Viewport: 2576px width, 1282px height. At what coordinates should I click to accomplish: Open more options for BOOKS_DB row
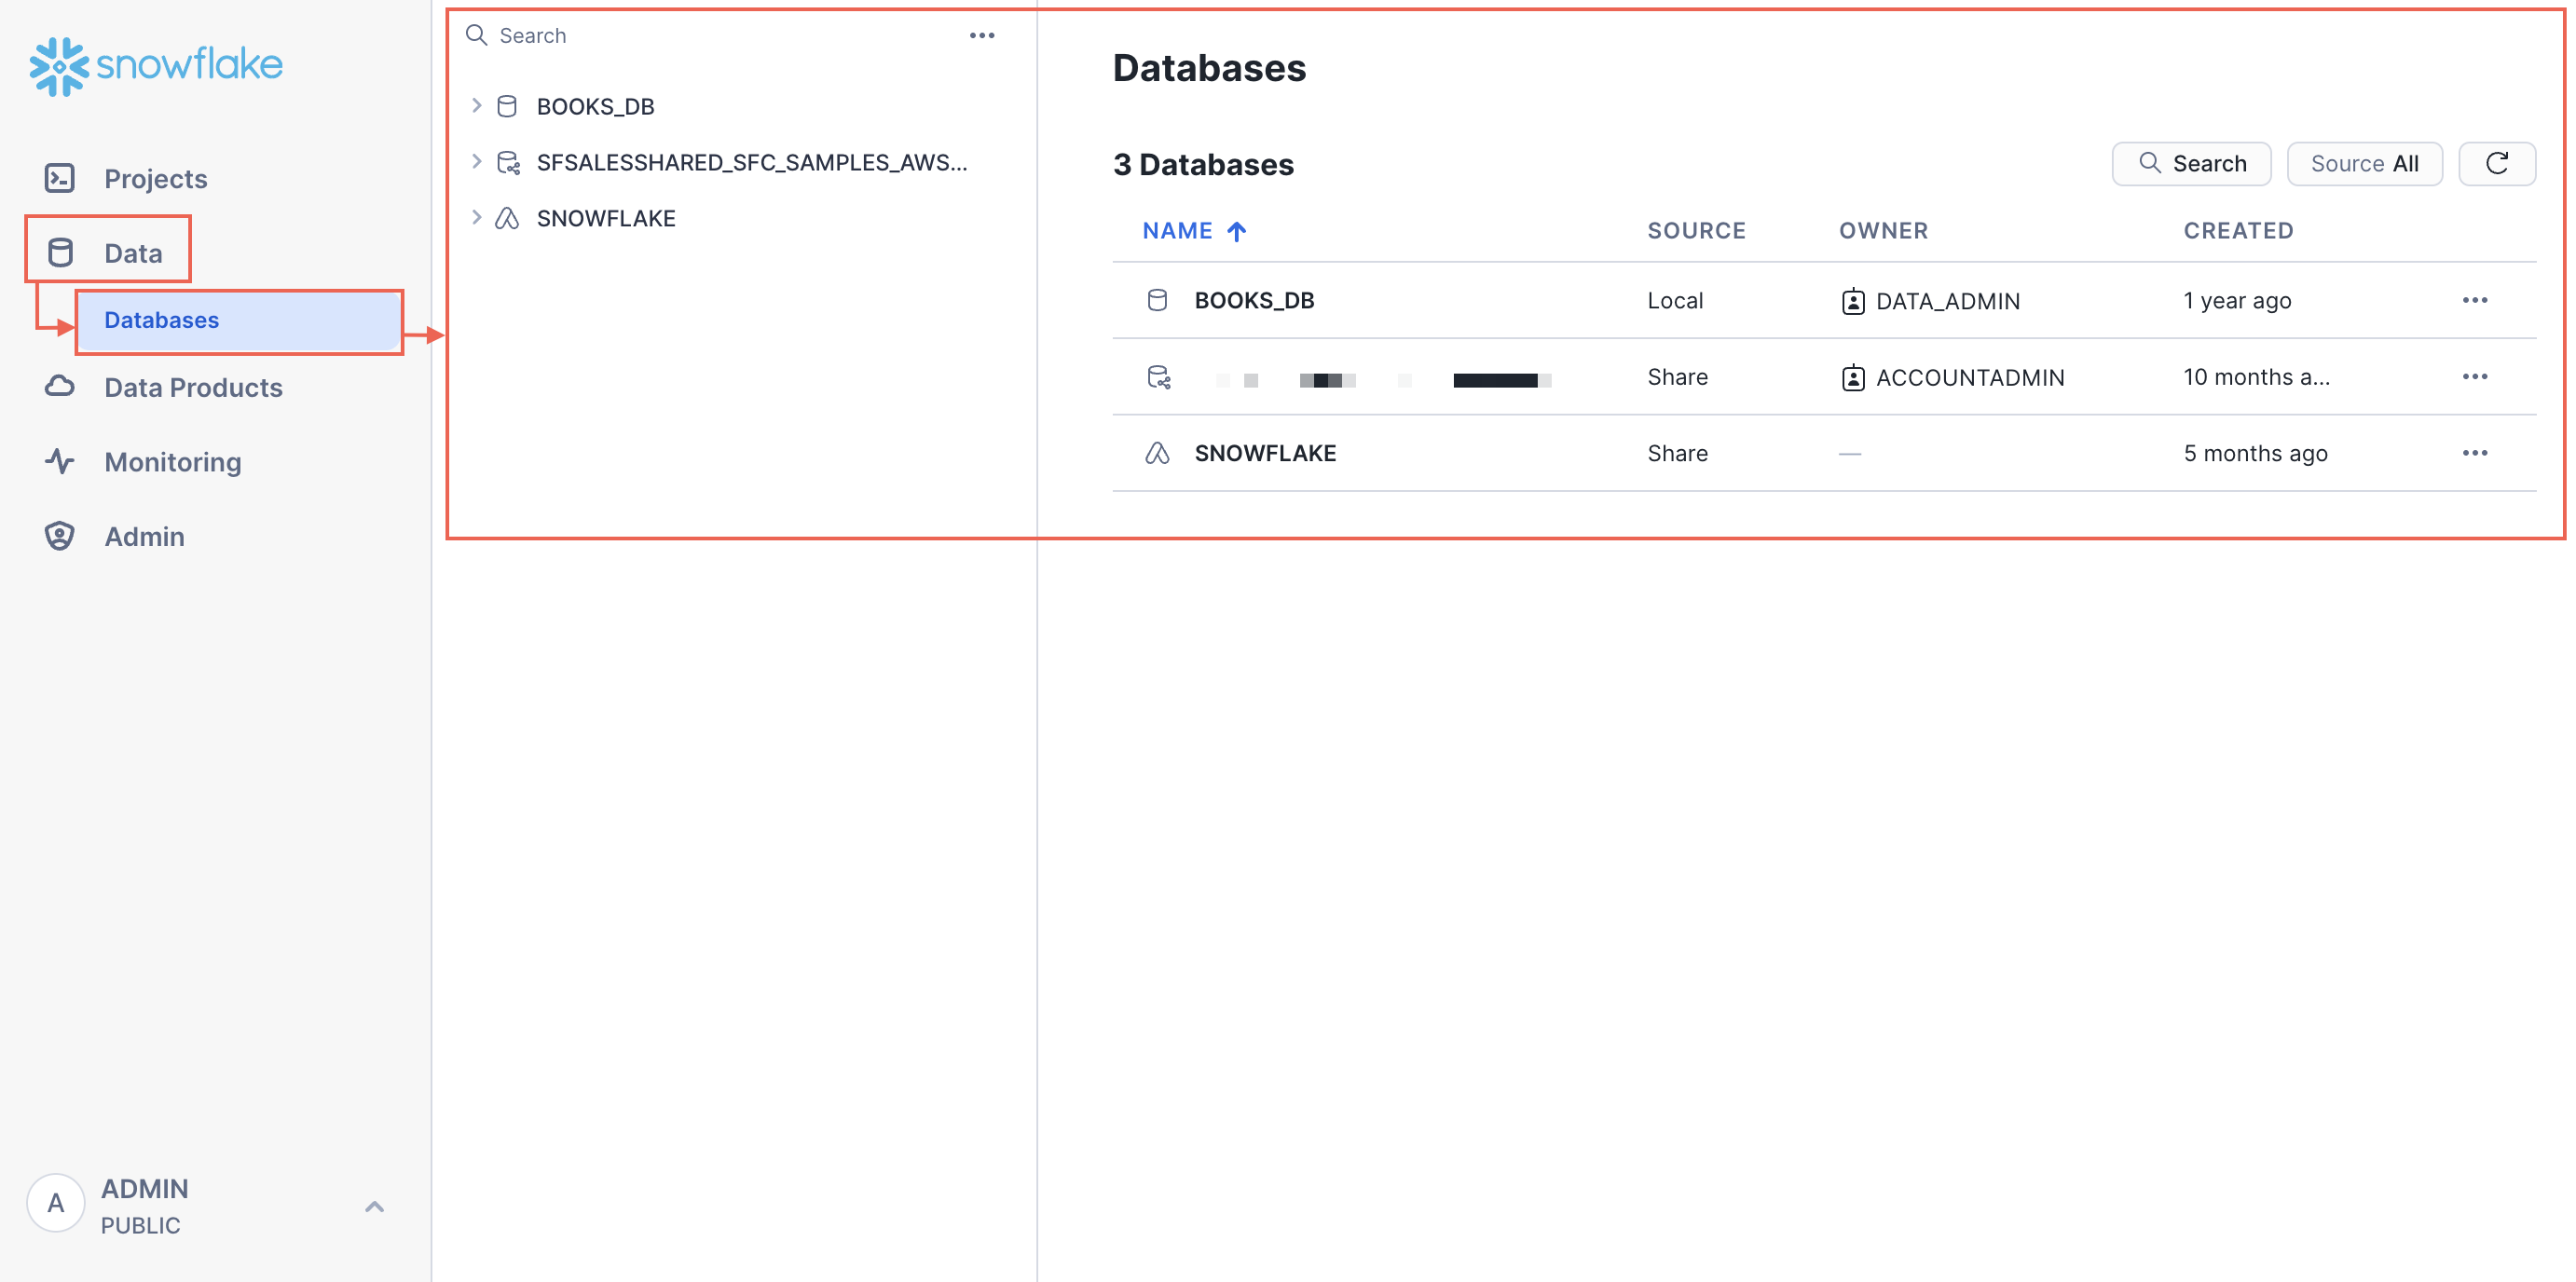(2474, 300)
